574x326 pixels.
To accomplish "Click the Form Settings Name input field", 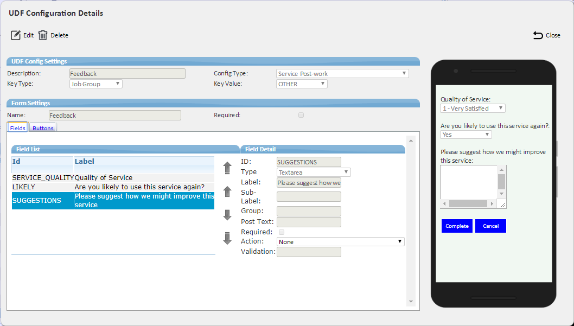I will pyautogui.click(x=115, y=115).
